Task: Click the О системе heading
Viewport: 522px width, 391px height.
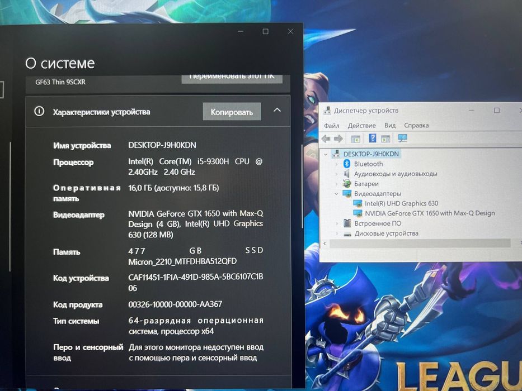Action: (60, 63)
